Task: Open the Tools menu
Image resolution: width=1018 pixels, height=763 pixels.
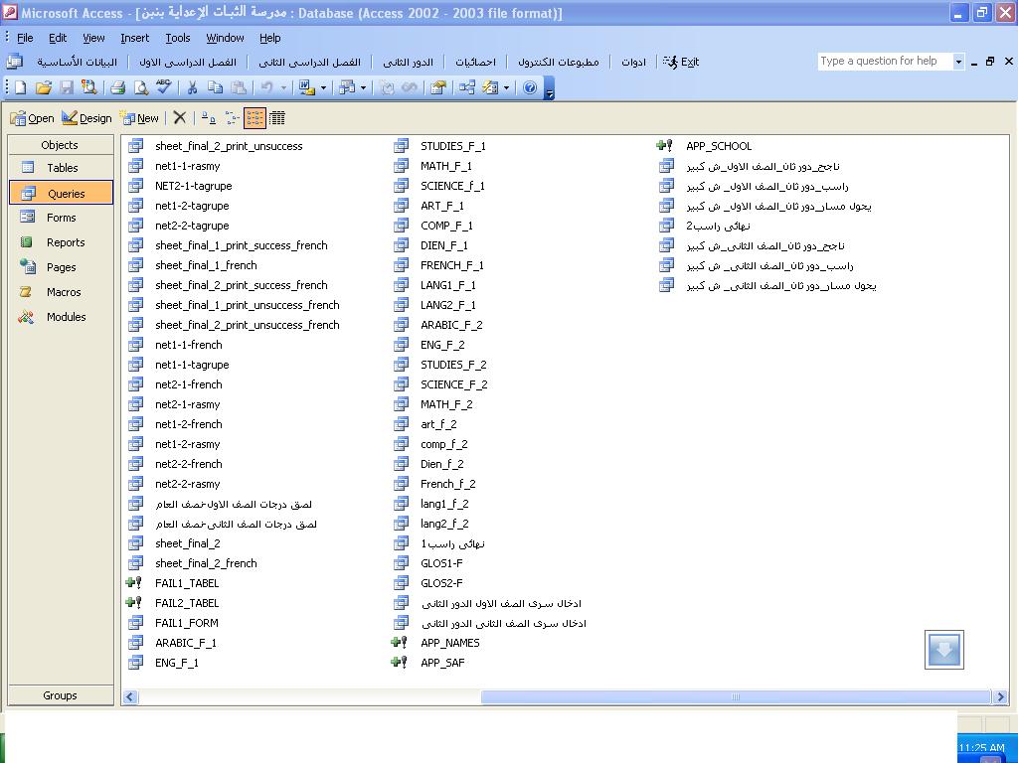Action: [x=178, y=38]
